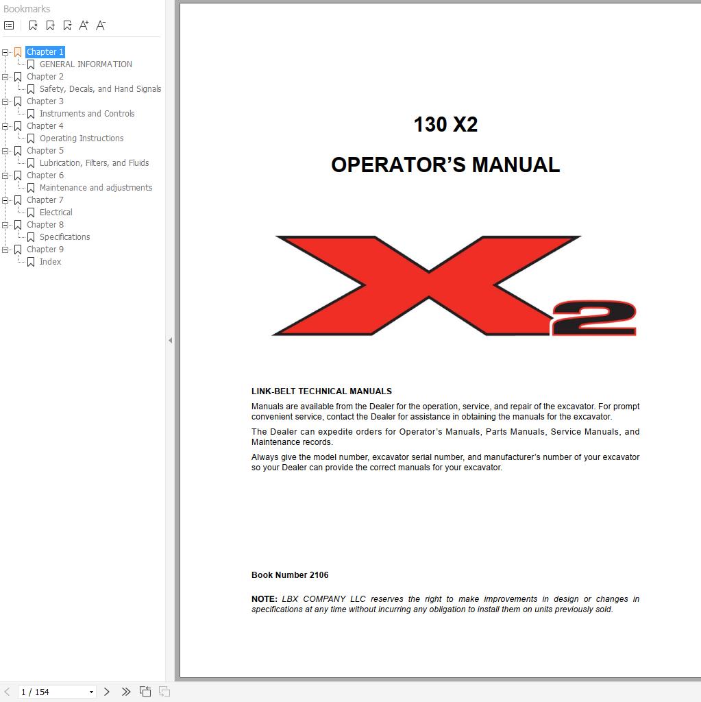The height and width of the screenshot is (702, 701).
Task: Collapse the Chapter 8 tree node
Action: coord(5,225)
